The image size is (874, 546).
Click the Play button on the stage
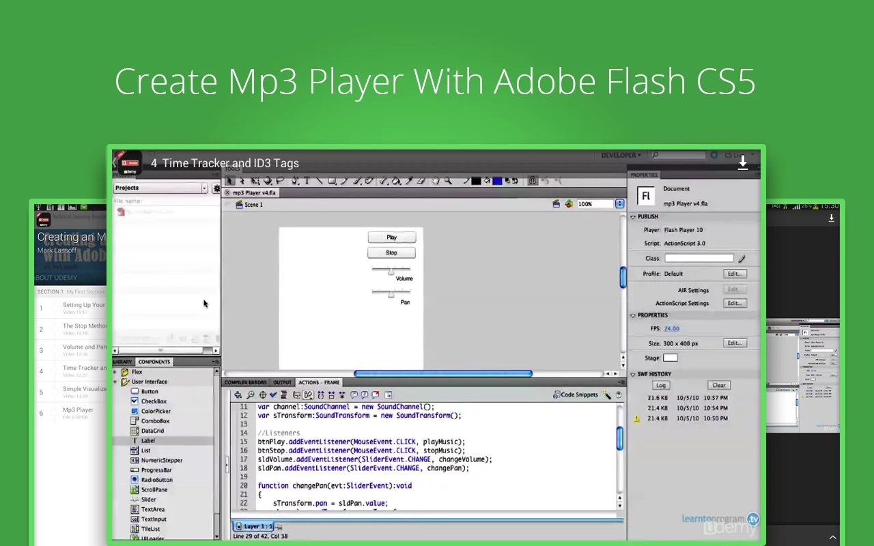(x=391, y=237)
